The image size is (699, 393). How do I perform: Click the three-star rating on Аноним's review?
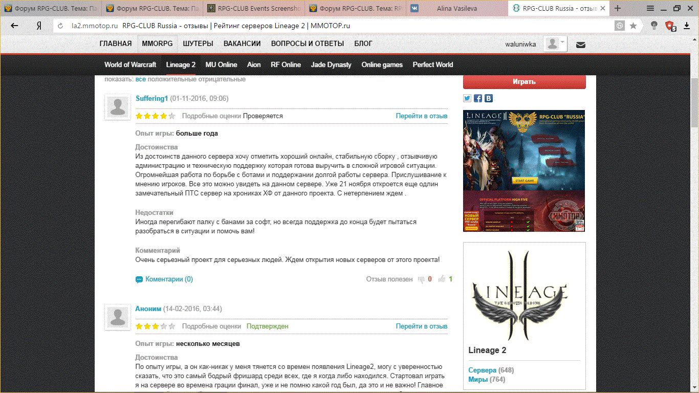click(156, 326)
